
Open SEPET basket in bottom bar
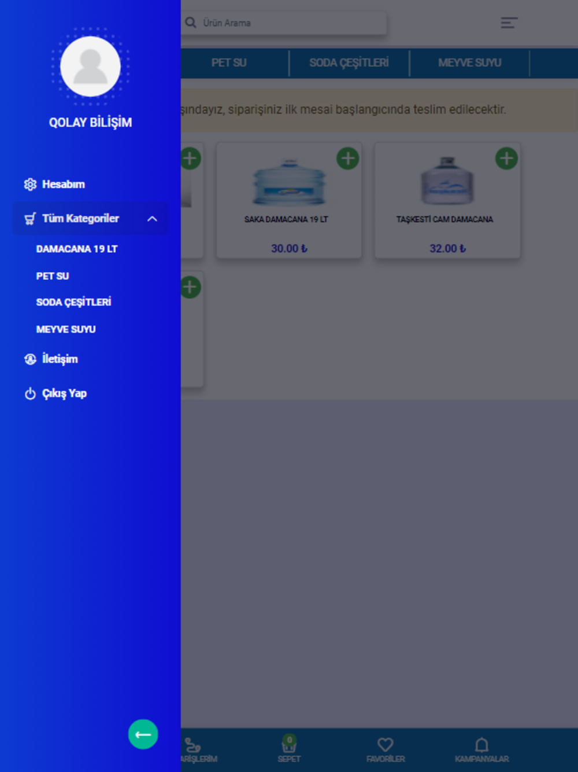[289, 749]
